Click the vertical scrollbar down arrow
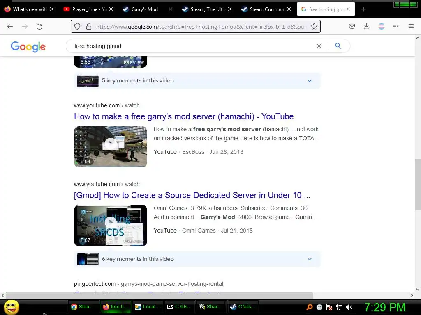This screenshot has width=421, height=315. (x=418, y=290)
